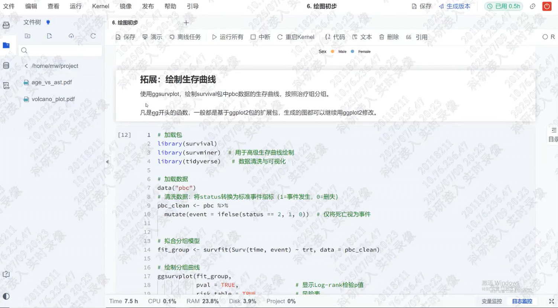Insert a 文本 cell
The width and height of the screenshot is (558, 308).
coord(362,37)
